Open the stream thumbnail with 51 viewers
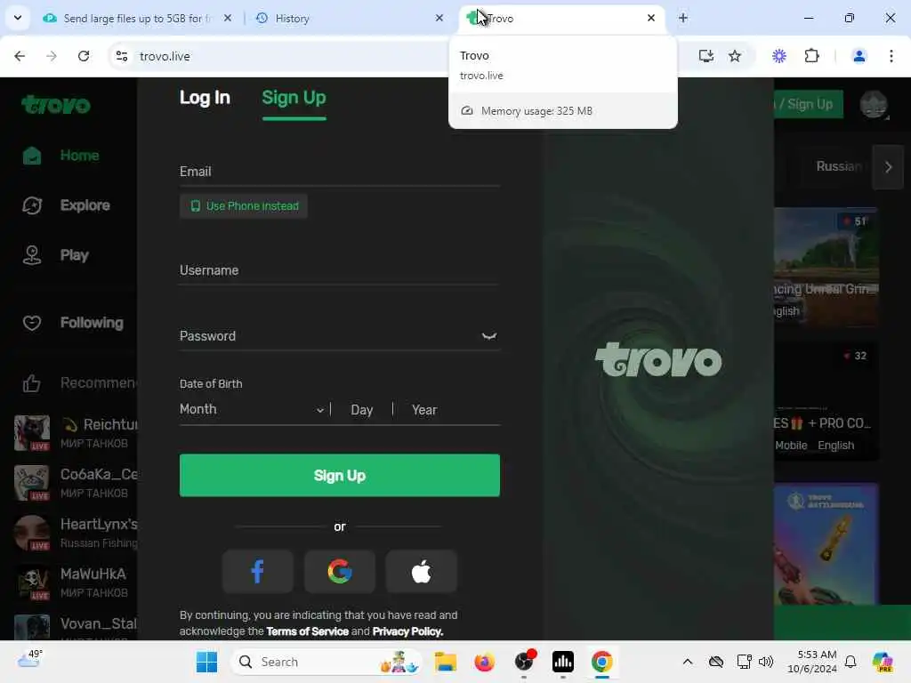 [826, 266]
